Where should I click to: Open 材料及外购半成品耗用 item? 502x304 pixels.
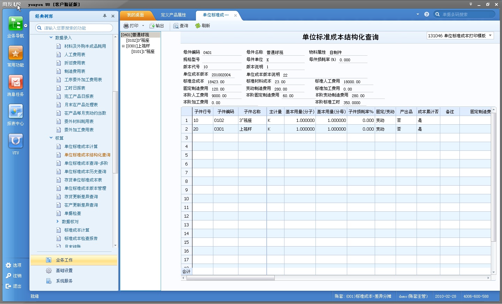tap(85, 46)
